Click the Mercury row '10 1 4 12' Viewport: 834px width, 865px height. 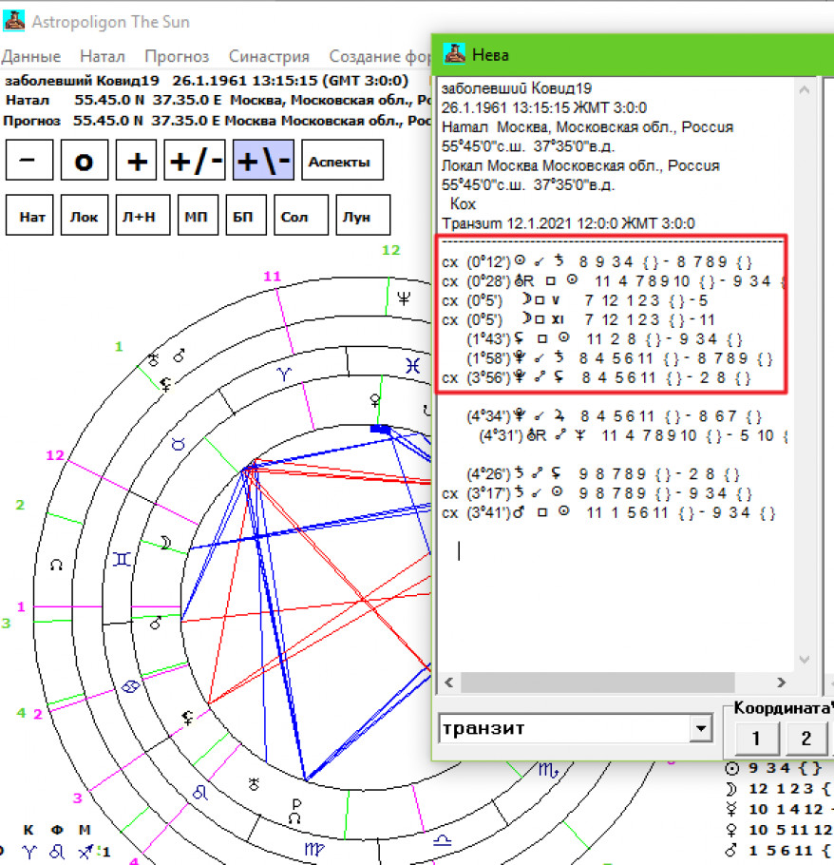click(x=778, y=809)
